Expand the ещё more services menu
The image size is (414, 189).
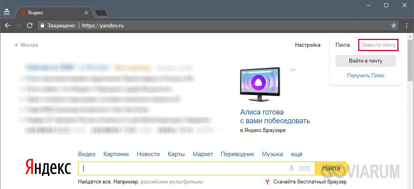point(296,154)
